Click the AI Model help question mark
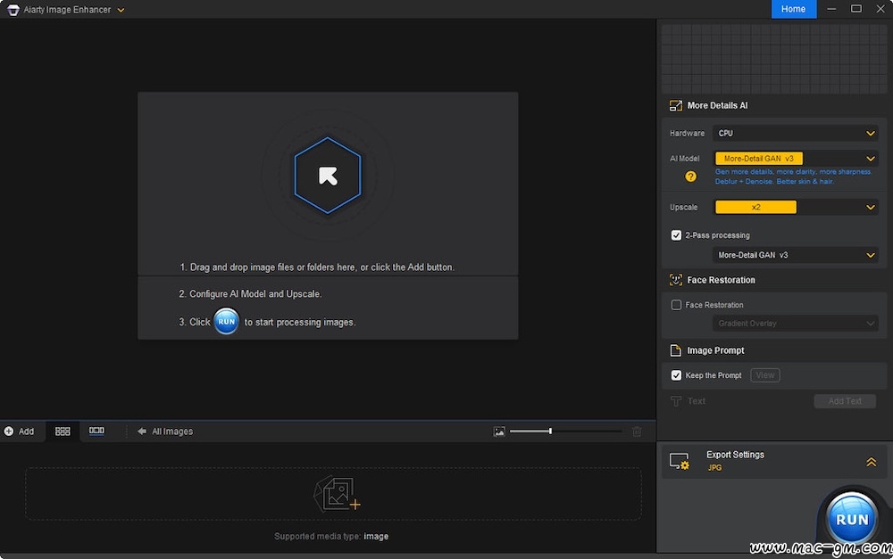The height and width of the screenshot is (559, 893). 690,177
